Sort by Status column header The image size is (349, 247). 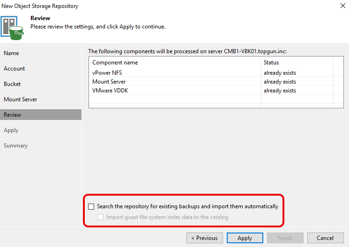296,63
